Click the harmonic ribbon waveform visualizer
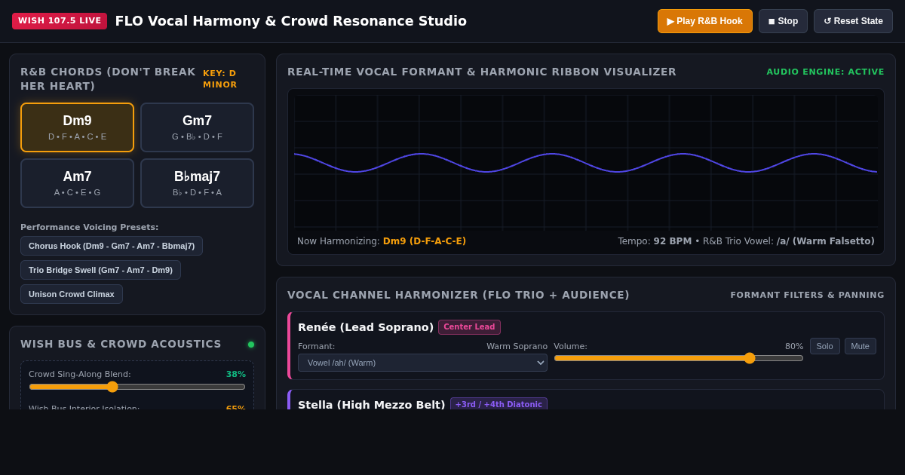 [586, 162]
